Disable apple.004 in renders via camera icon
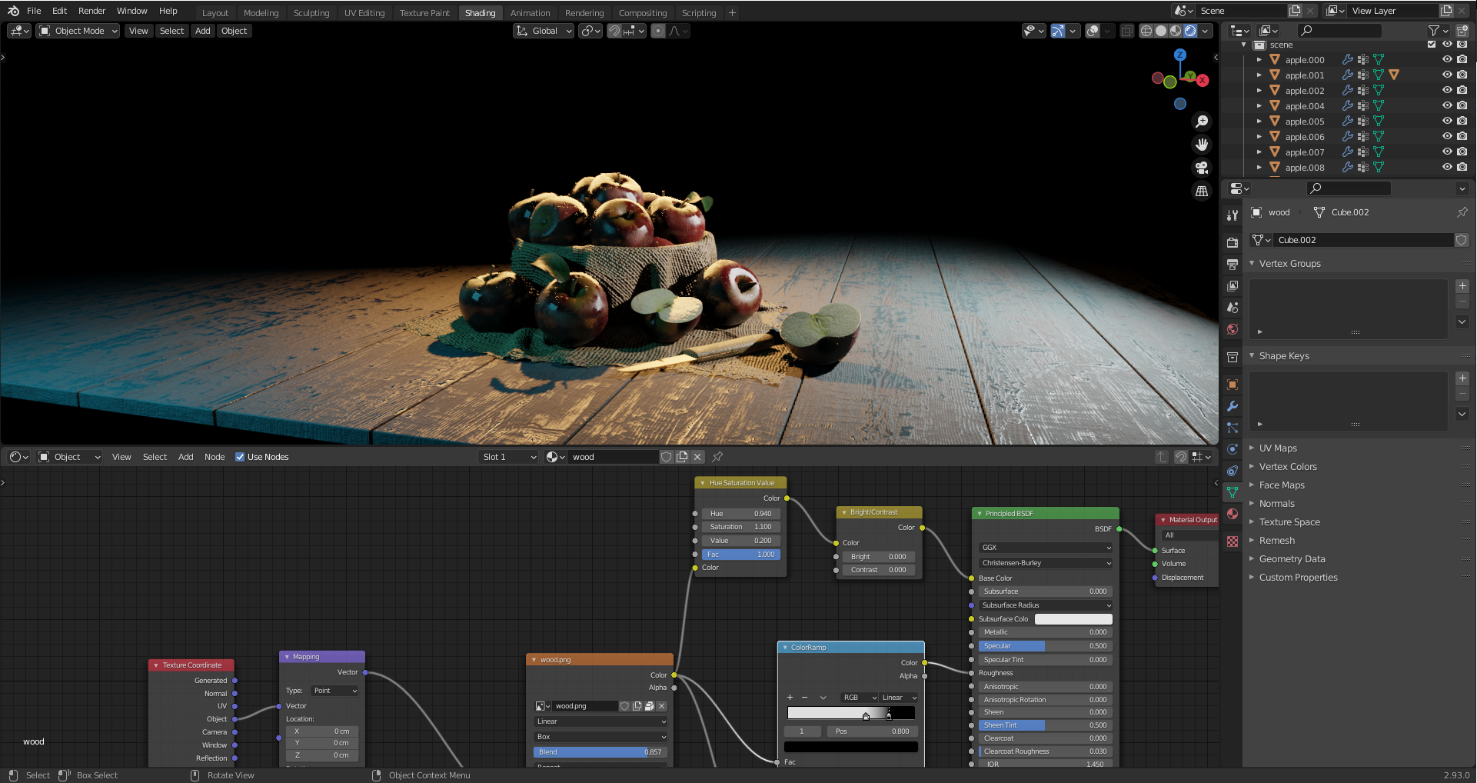The height and width of the screenshot is (783, 1477). (1462, 105)
